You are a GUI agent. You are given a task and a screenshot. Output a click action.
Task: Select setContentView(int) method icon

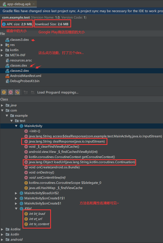(x=26, y=178)
